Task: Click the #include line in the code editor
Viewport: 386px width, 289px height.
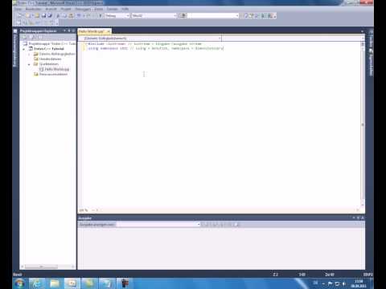Action: coord(145,43)
